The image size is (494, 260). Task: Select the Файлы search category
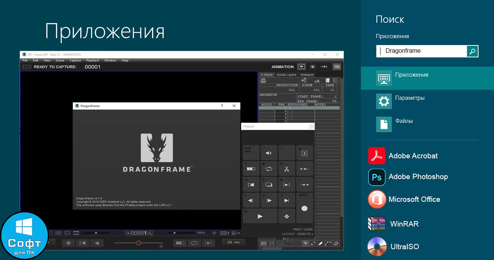[x=427, y=124]
